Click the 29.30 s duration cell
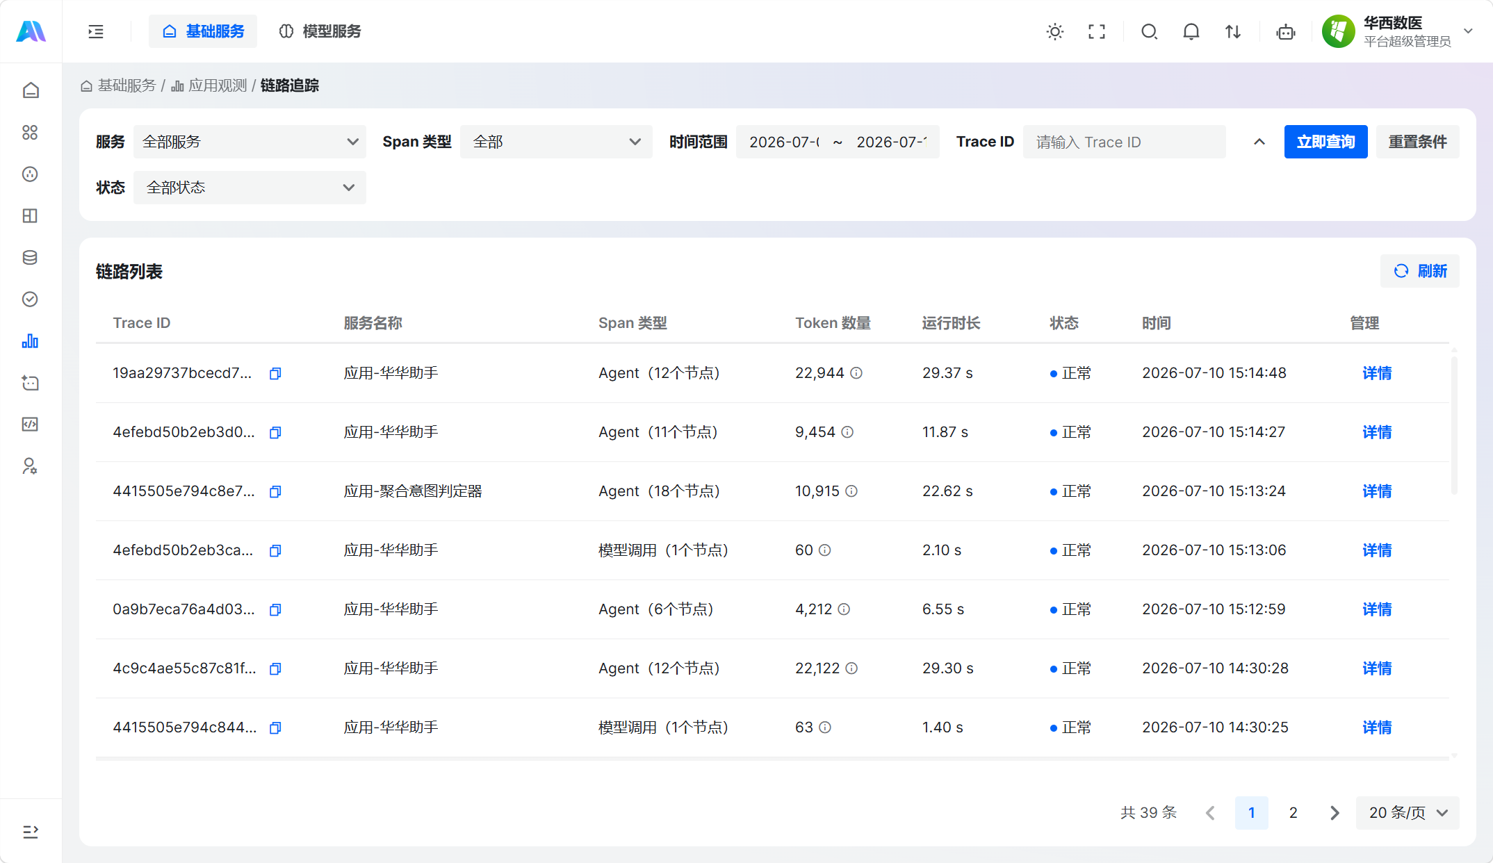This screenshot has height=863, width=1493. tap(947, 668)
